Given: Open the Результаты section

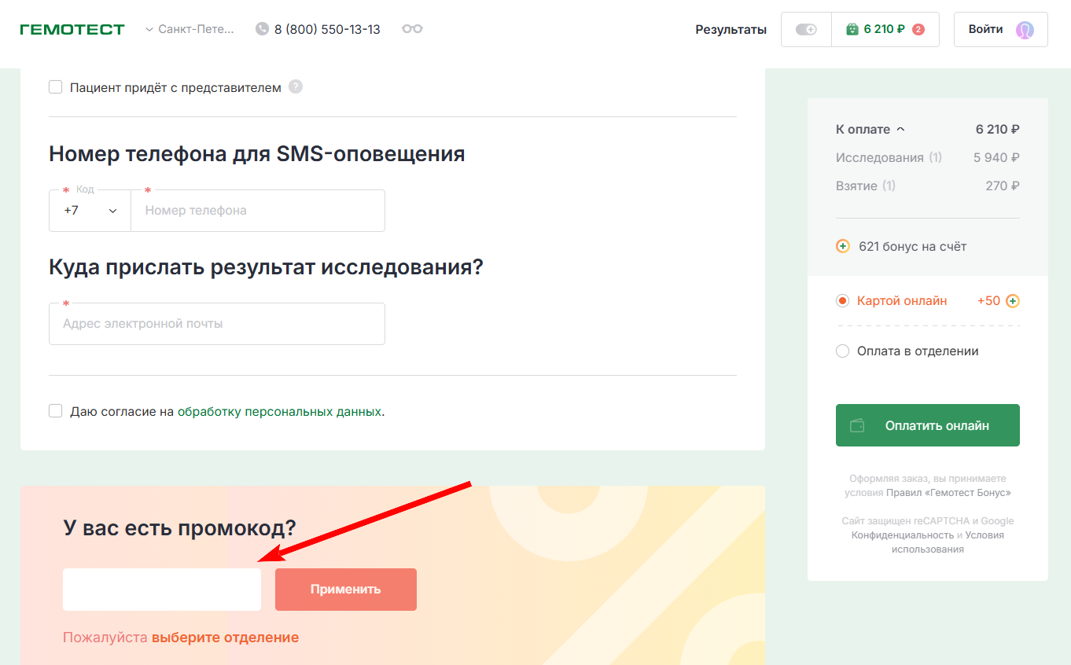Looking at the screenshot, I should point(731,29).
